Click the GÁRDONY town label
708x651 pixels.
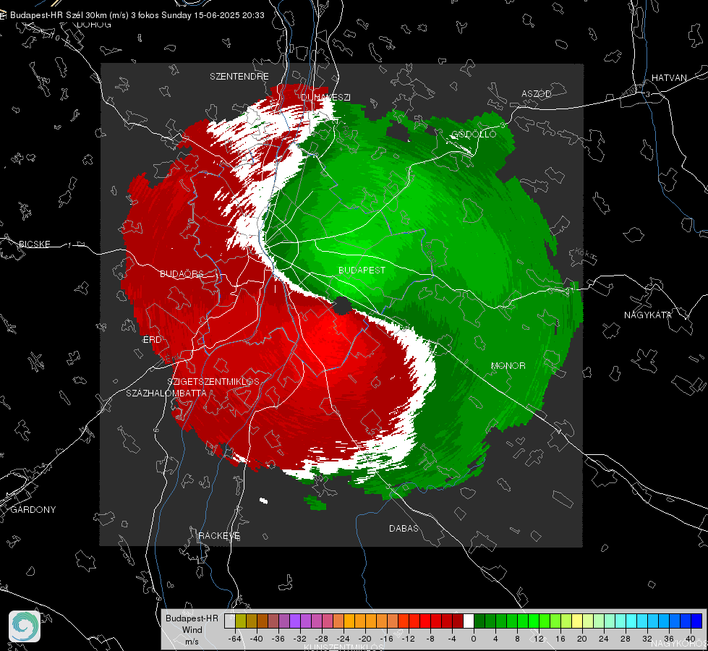tap(33, 510)
